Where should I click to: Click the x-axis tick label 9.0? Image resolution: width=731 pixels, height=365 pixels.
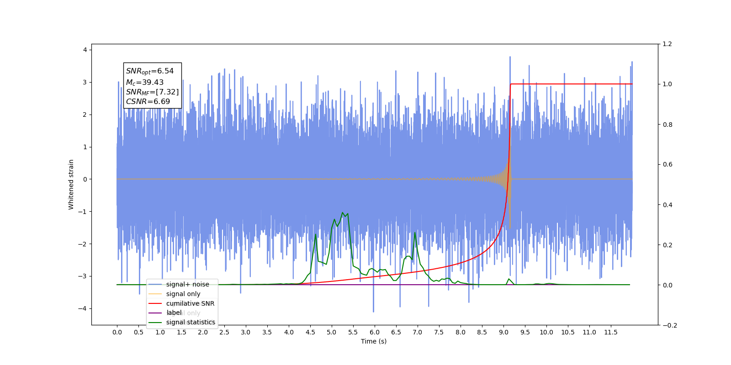503,332
